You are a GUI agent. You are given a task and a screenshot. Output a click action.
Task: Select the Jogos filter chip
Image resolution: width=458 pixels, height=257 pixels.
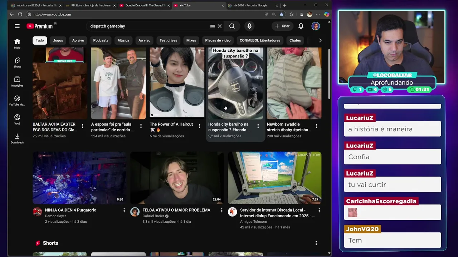click(x=58, y=40)
